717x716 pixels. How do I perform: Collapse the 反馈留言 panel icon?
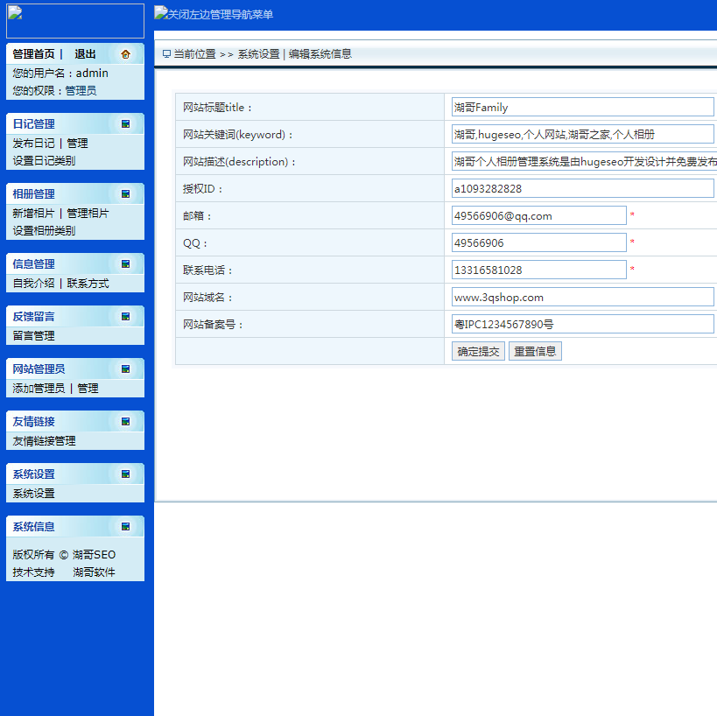point(125,316)
